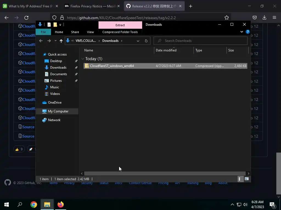The image size is (281, 210).
Task: Open Videos in the navigation pane
Action: [55, 94]
